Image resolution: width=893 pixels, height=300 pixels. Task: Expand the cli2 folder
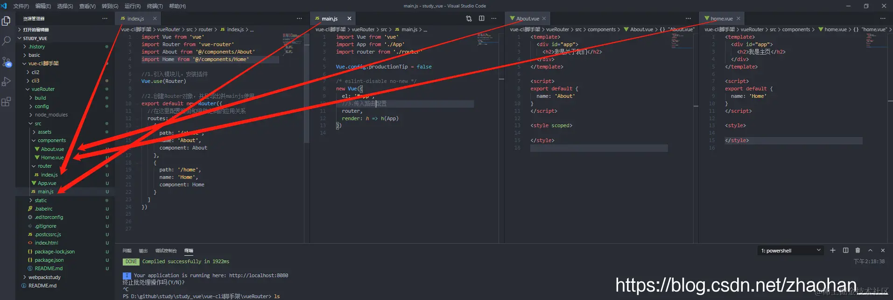[65, 72]
